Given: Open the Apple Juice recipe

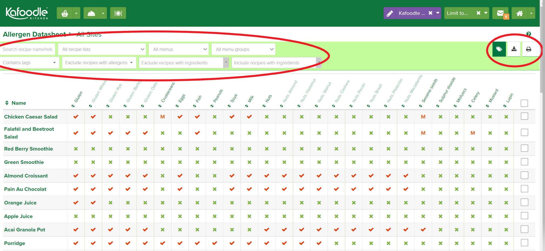Looking at the screenshot, I should tap(18, 216).
